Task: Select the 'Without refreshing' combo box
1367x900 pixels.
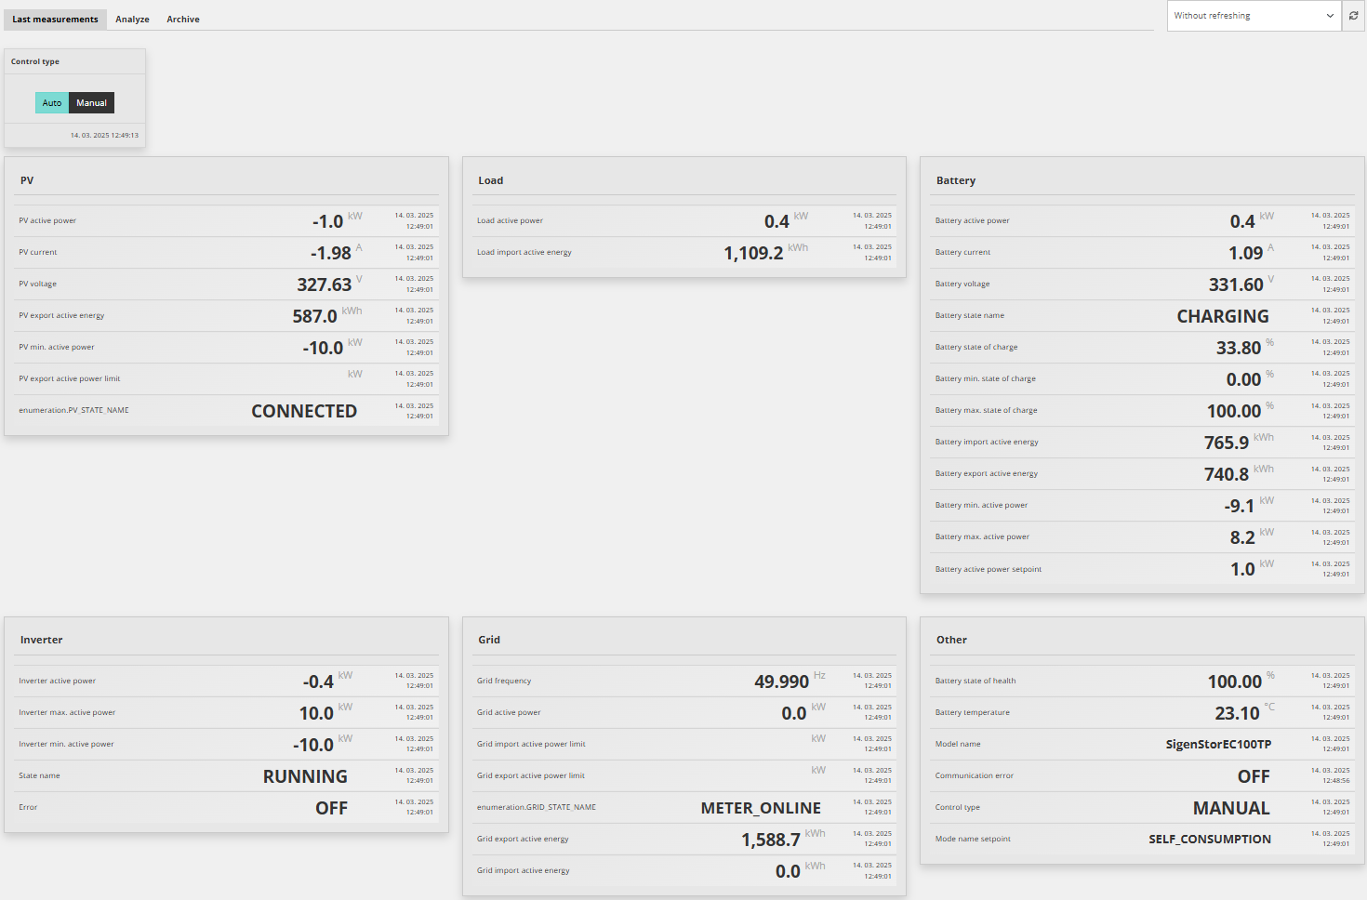Action: (x=1254, y=16)
